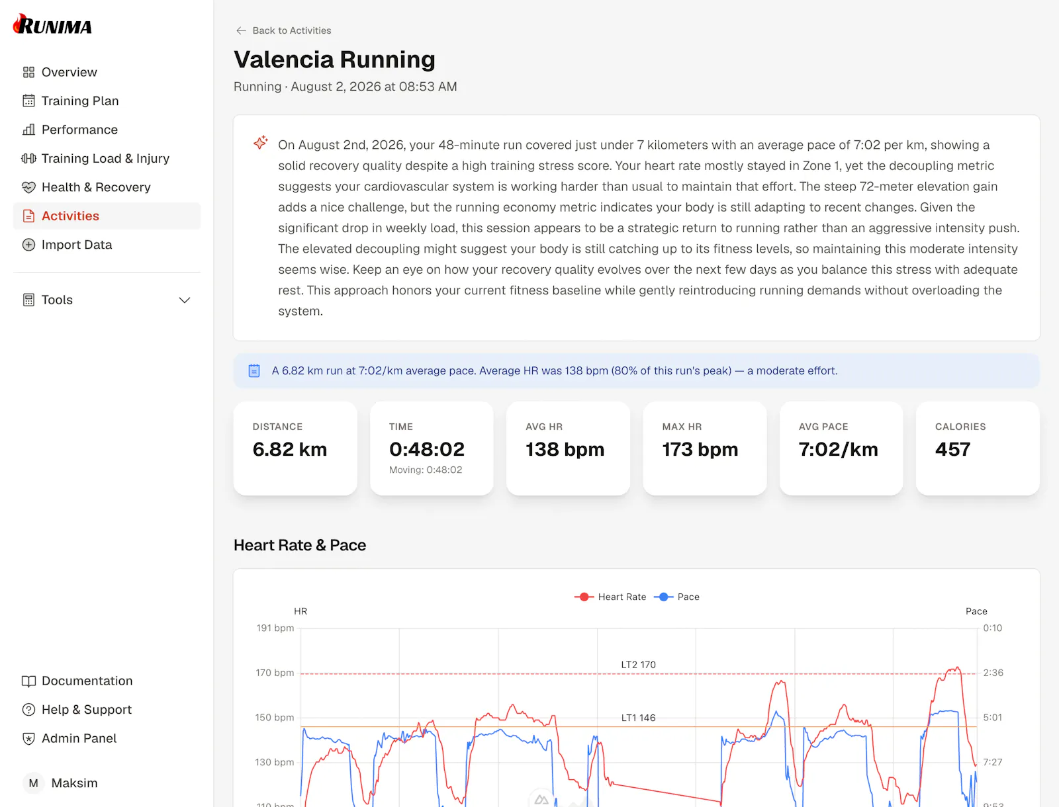Select the Activities menu item
This screenshot has height=807, width=1059.
click(x=107, y=216)
